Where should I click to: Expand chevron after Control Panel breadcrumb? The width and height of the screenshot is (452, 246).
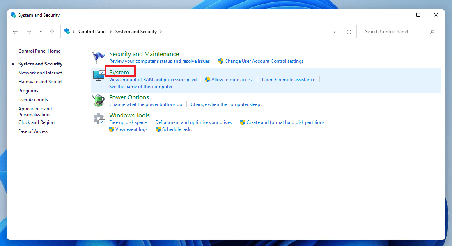(x=111, y=32)
